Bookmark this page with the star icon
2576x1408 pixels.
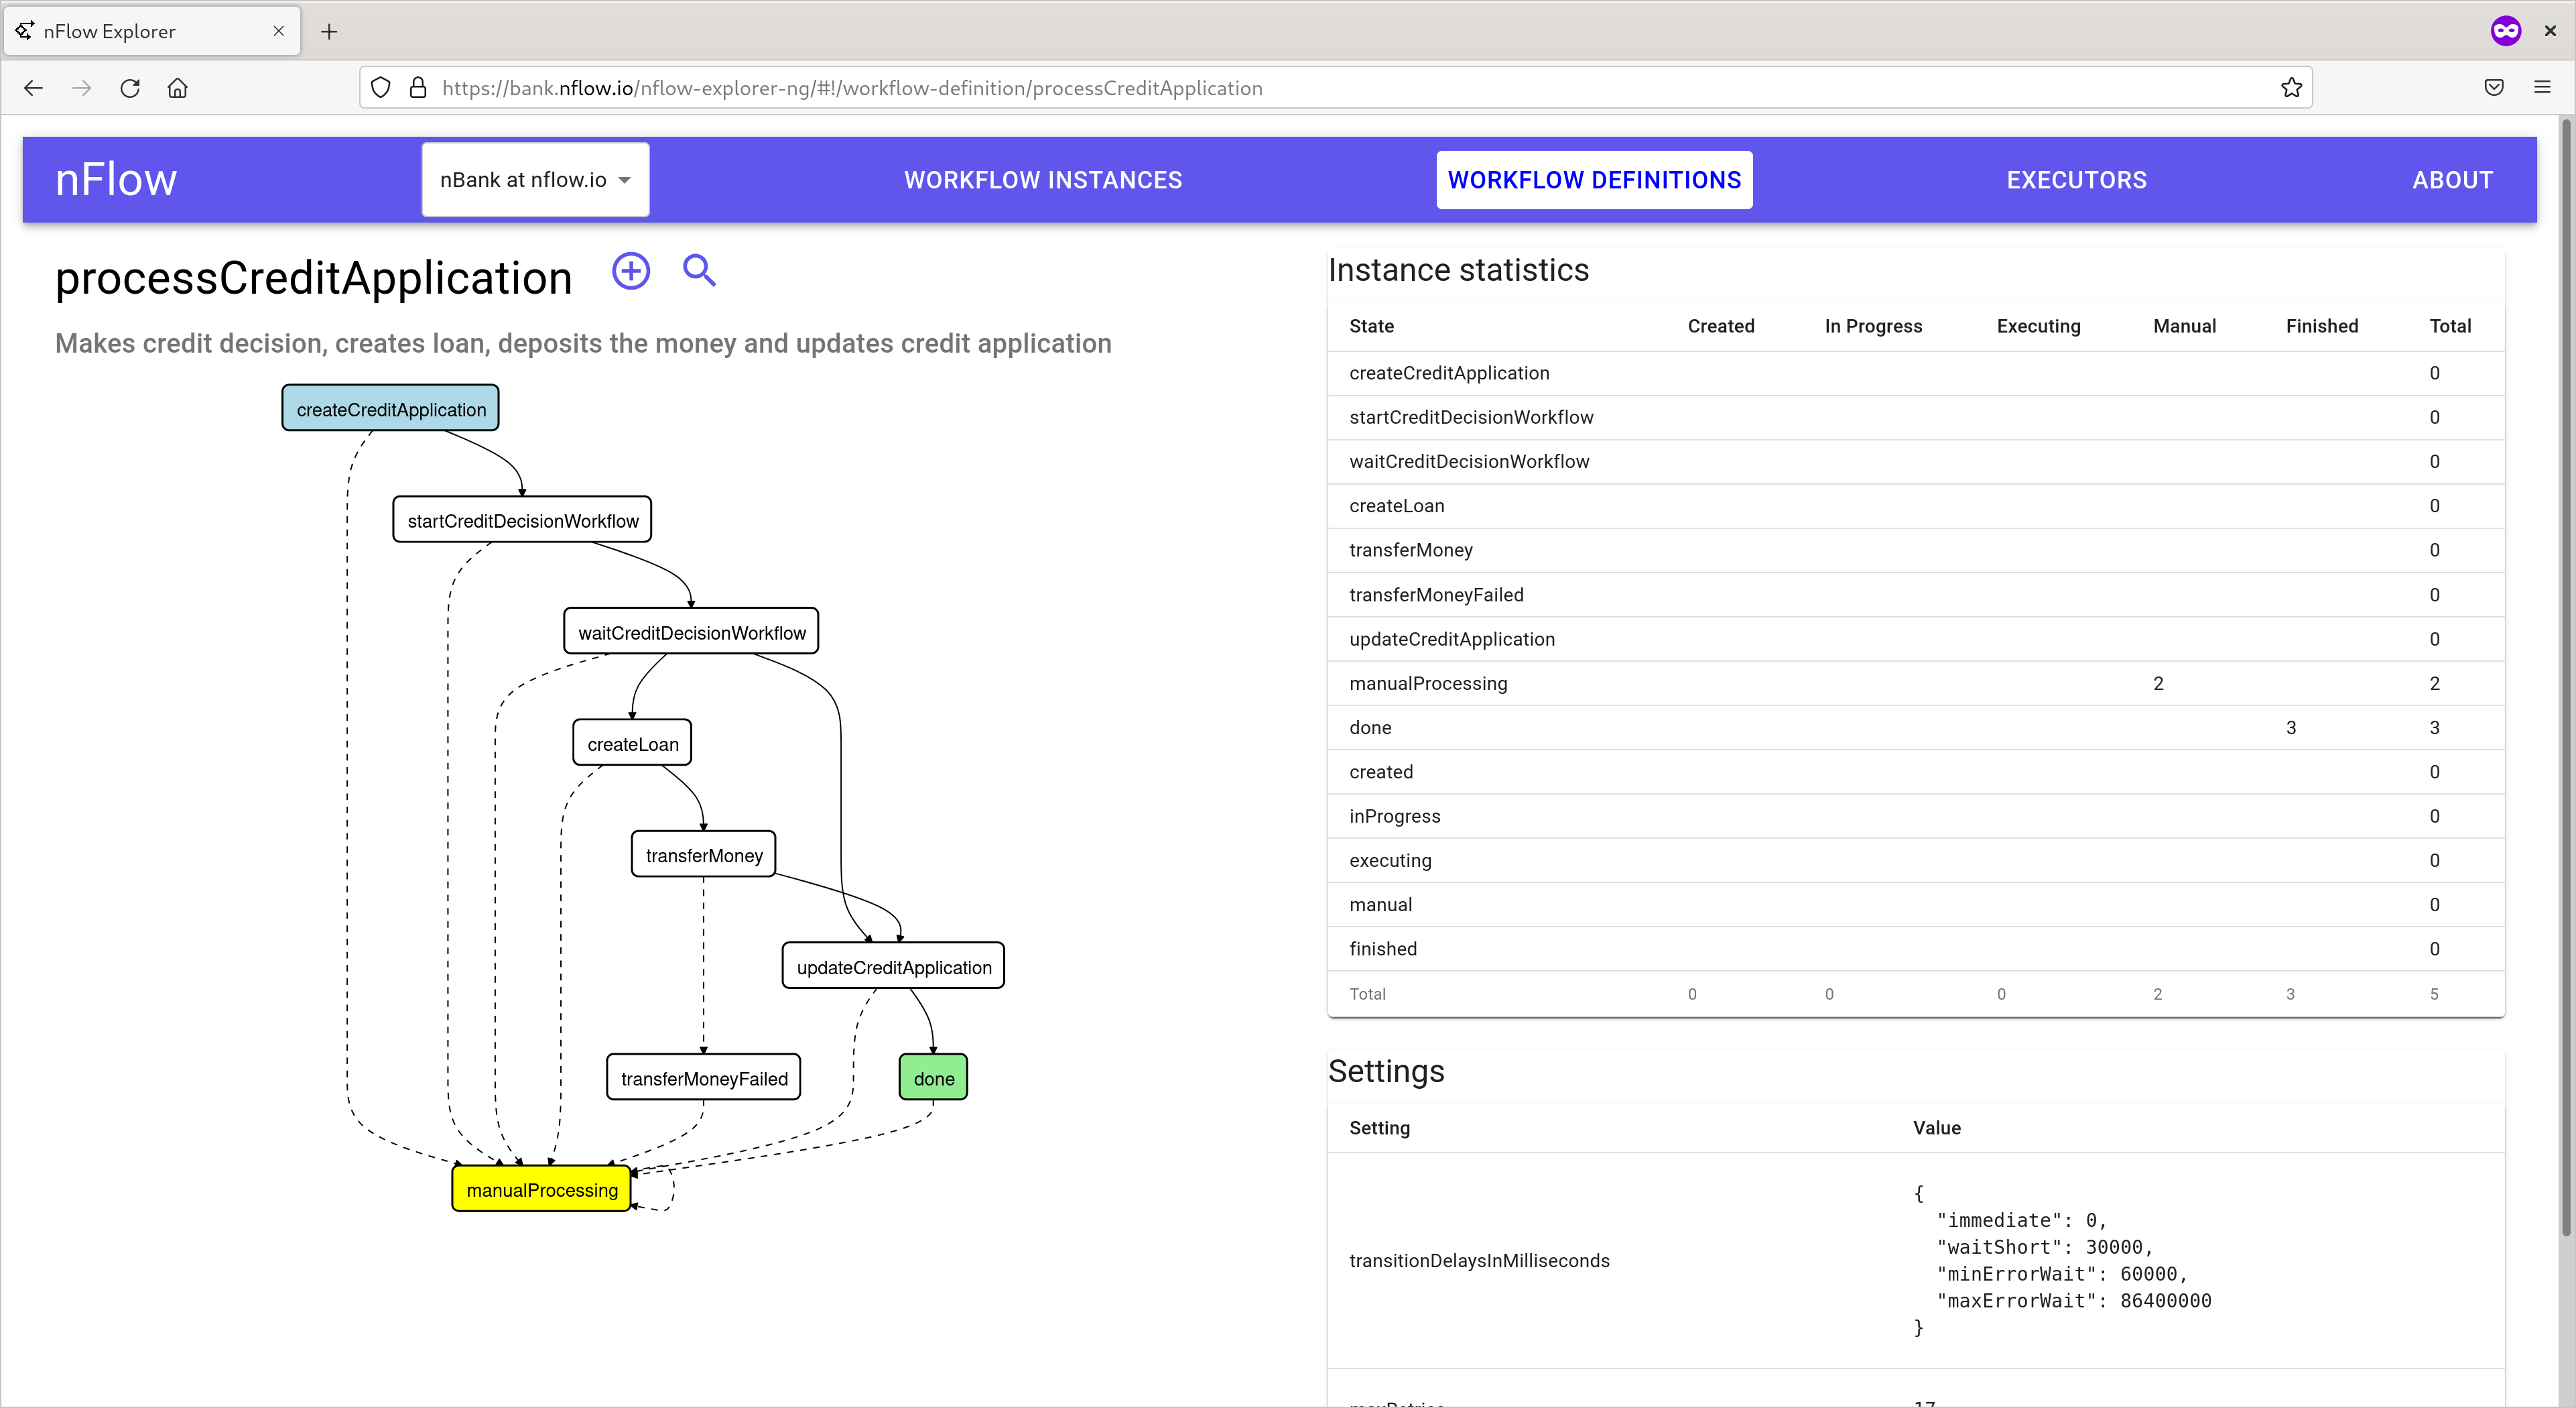pyautogui.click(x=2291, y=88)
